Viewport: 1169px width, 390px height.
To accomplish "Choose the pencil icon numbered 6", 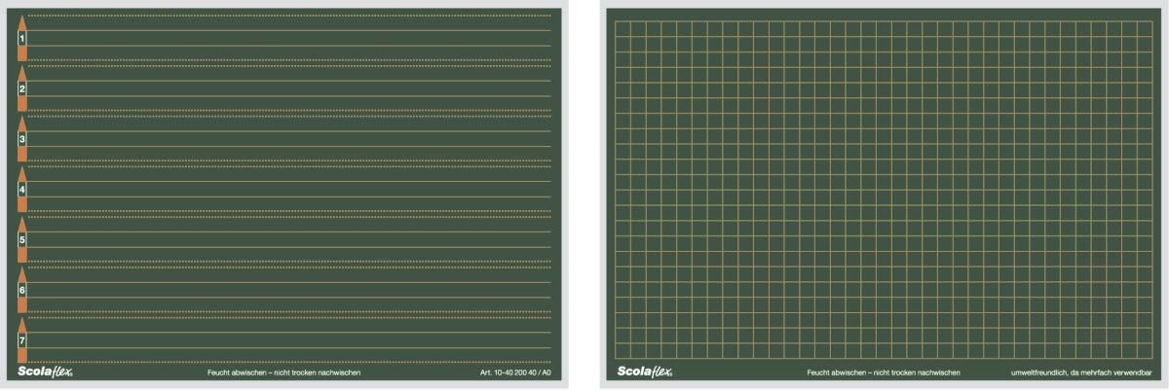I will (x=22, y=290).
